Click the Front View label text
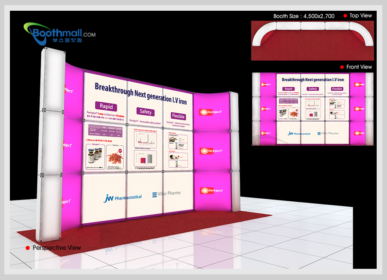Image resolution: width=387 pixels, height=280 pixels. click(359, 67)
